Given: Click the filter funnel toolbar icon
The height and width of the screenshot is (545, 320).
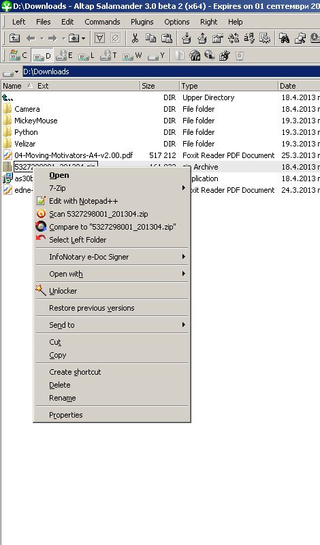Looking at the screenshot, I should click(99, 38).
